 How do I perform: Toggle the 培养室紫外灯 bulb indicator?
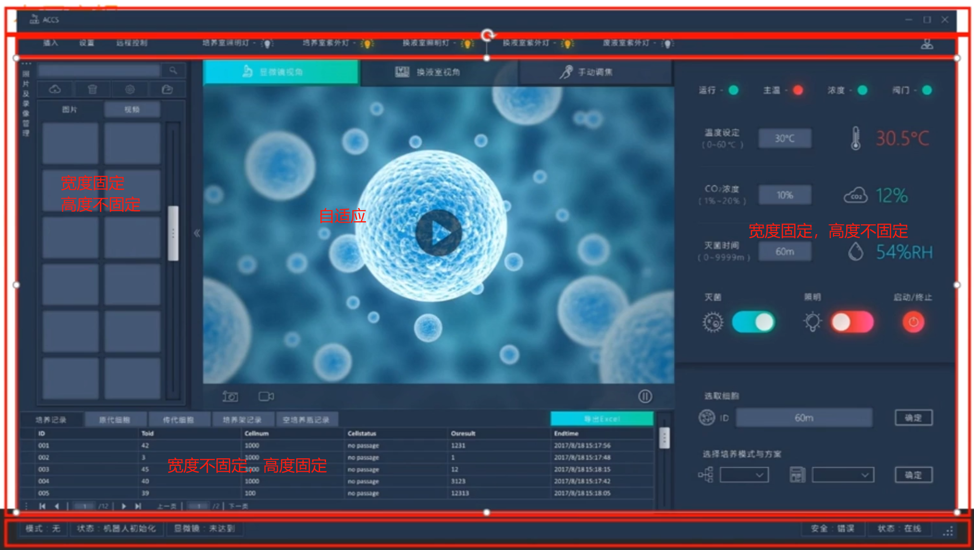[367, 44]
